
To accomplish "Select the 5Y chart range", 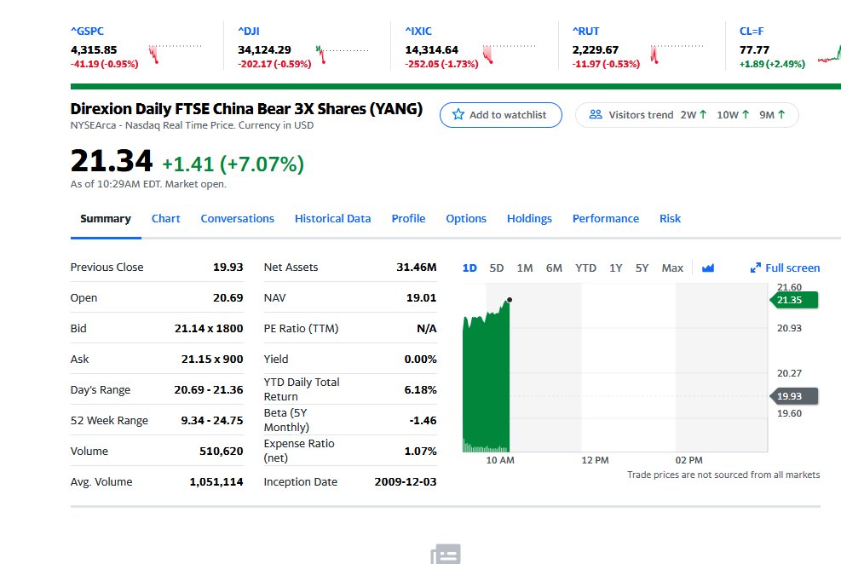I will [x=642, y=268].
